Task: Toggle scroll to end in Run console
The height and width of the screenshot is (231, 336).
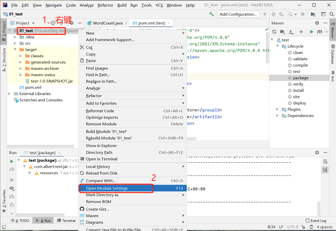Action: click(x=325, y=170)
